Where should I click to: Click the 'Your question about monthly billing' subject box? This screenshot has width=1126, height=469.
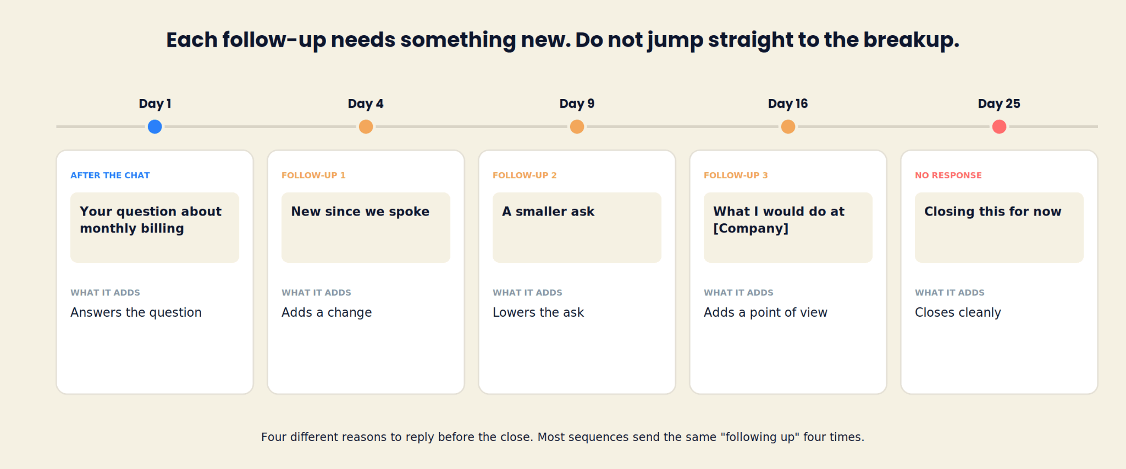[154, 228]
